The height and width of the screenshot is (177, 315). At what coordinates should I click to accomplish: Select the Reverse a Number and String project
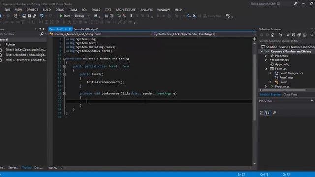point(290,51)
